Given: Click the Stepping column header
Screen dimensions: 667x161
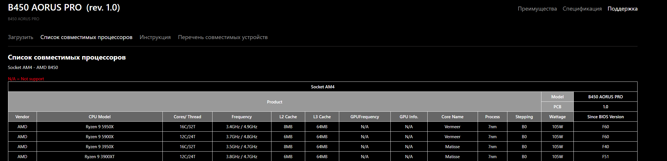Looking at the screenshot, I should pos(524,117).
